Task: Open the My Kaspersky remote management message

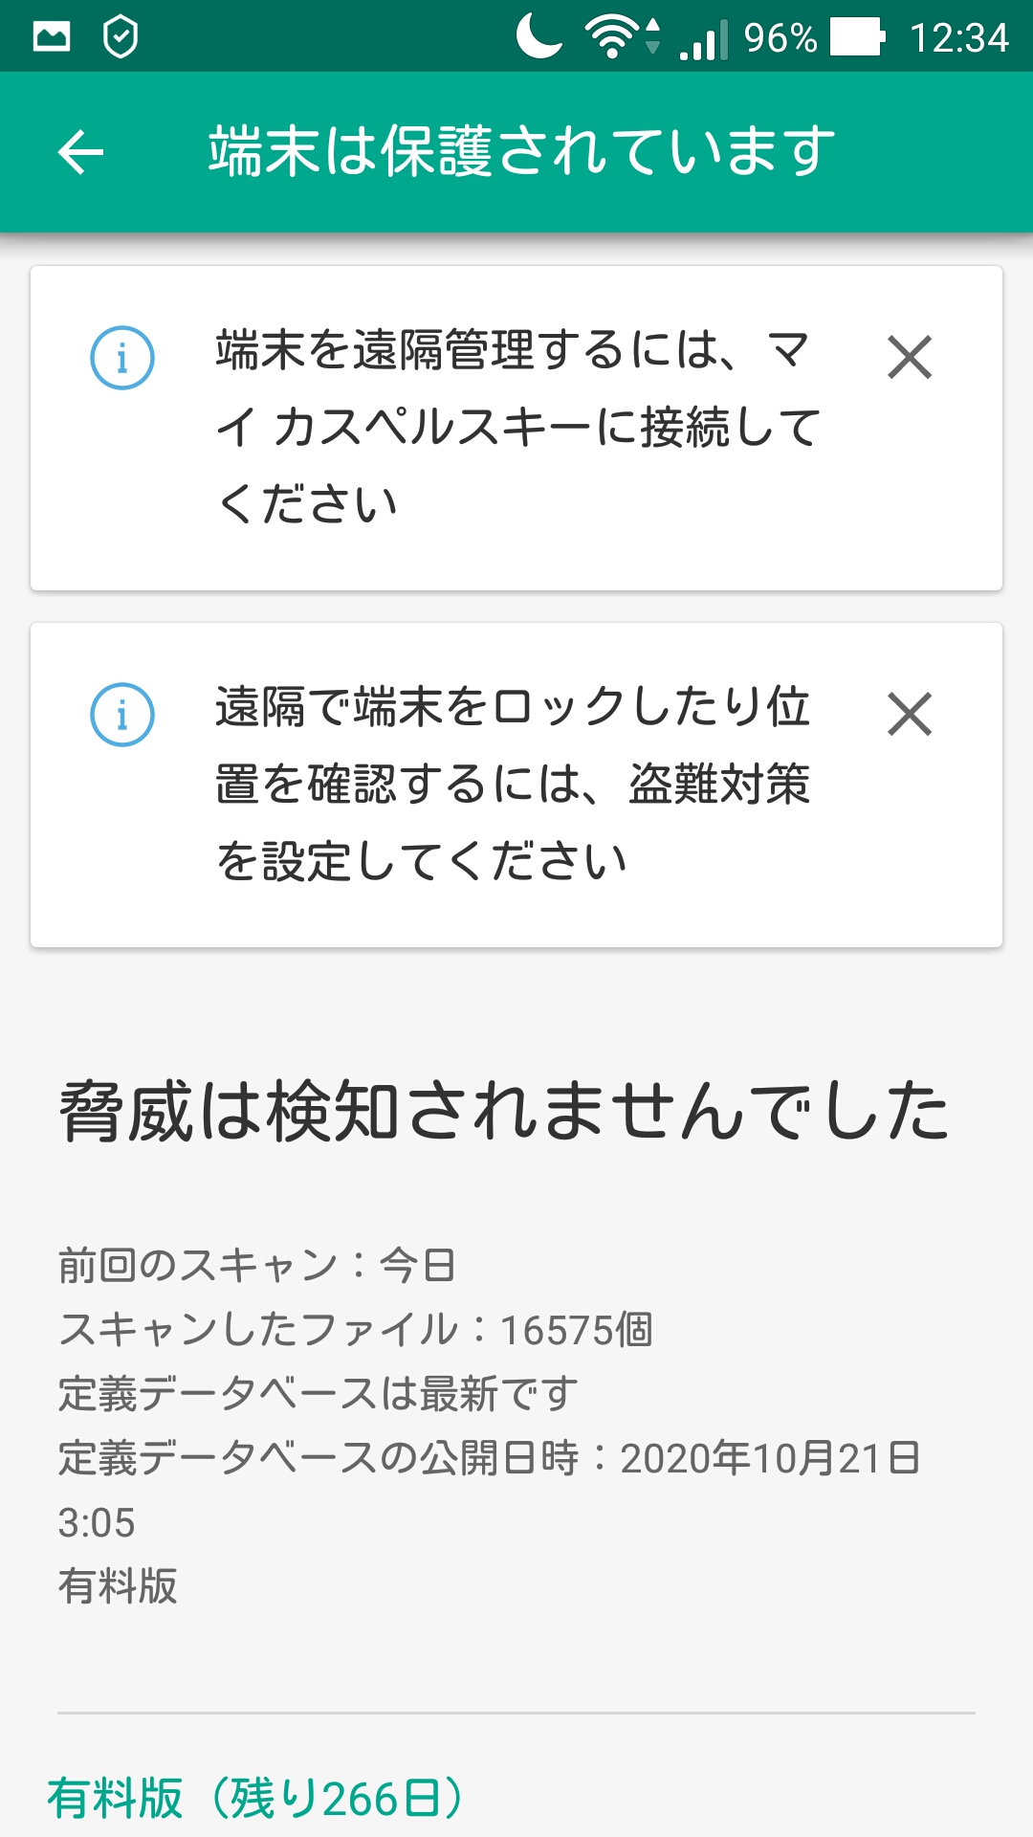Action: (x=517, y=427)
